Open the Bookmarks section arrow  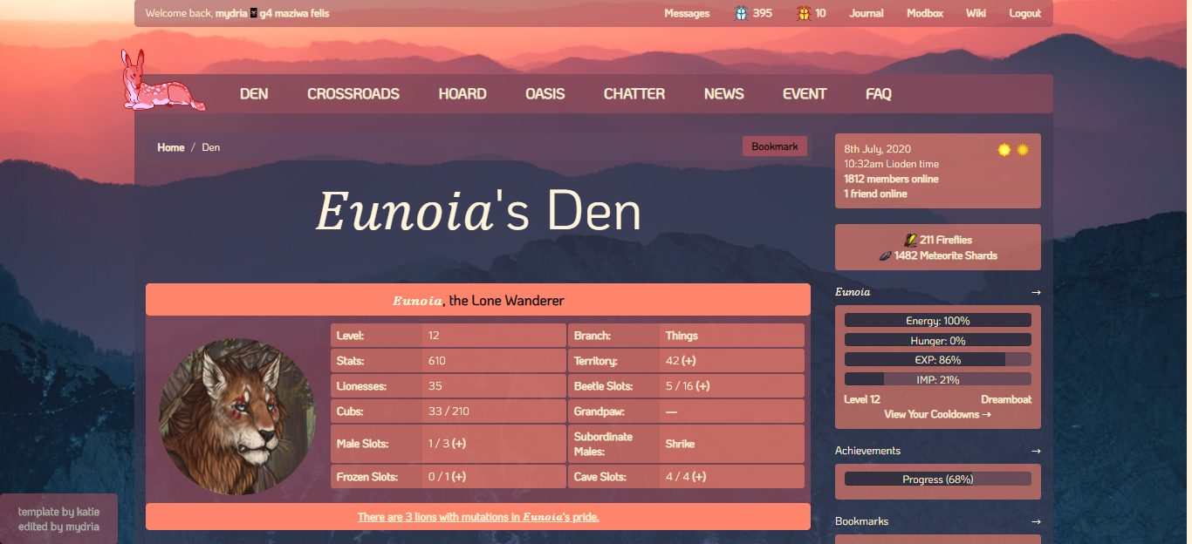pos(1036,521)
